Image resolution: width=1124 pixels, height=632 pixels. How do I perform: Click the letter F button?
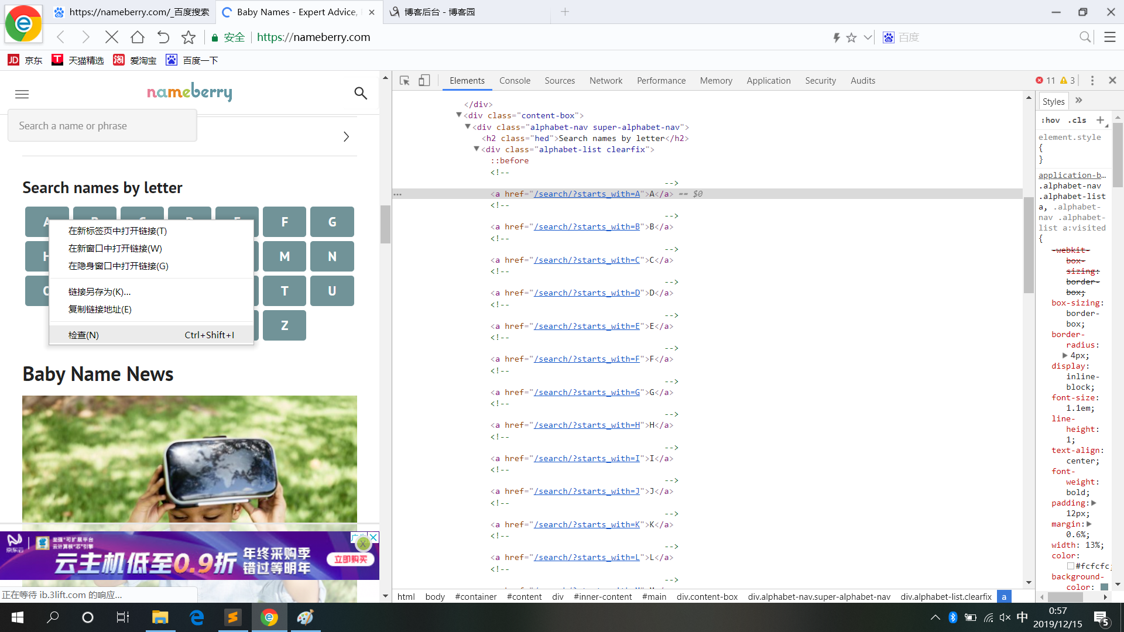click(x=285, y=222)
